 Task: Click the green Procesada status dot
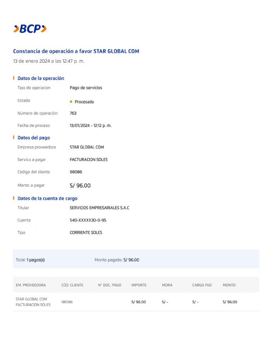(x=71, y=102)
